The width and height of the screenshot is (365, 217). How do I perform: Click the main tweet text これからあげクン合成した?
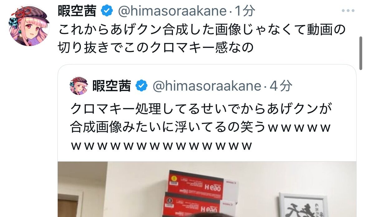136,30
